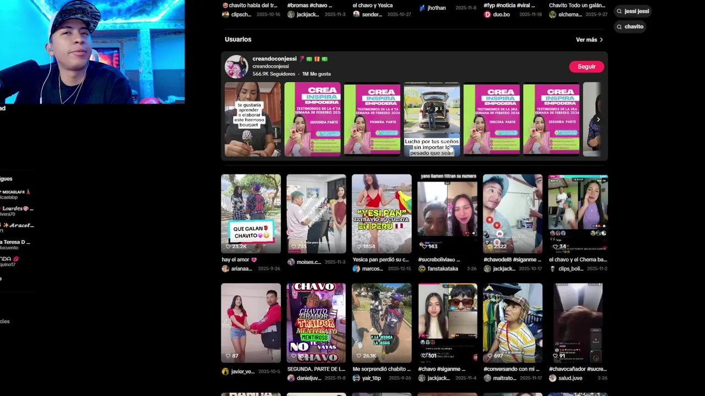Image resolution: width=705 pixels, height=396 pixels.
Task: Open the video with 87 likes
Action: (251, 323)
